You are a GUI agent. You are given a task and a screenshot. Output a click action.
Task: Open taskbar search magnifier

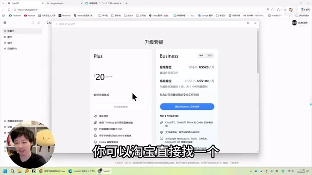[12, 171]
